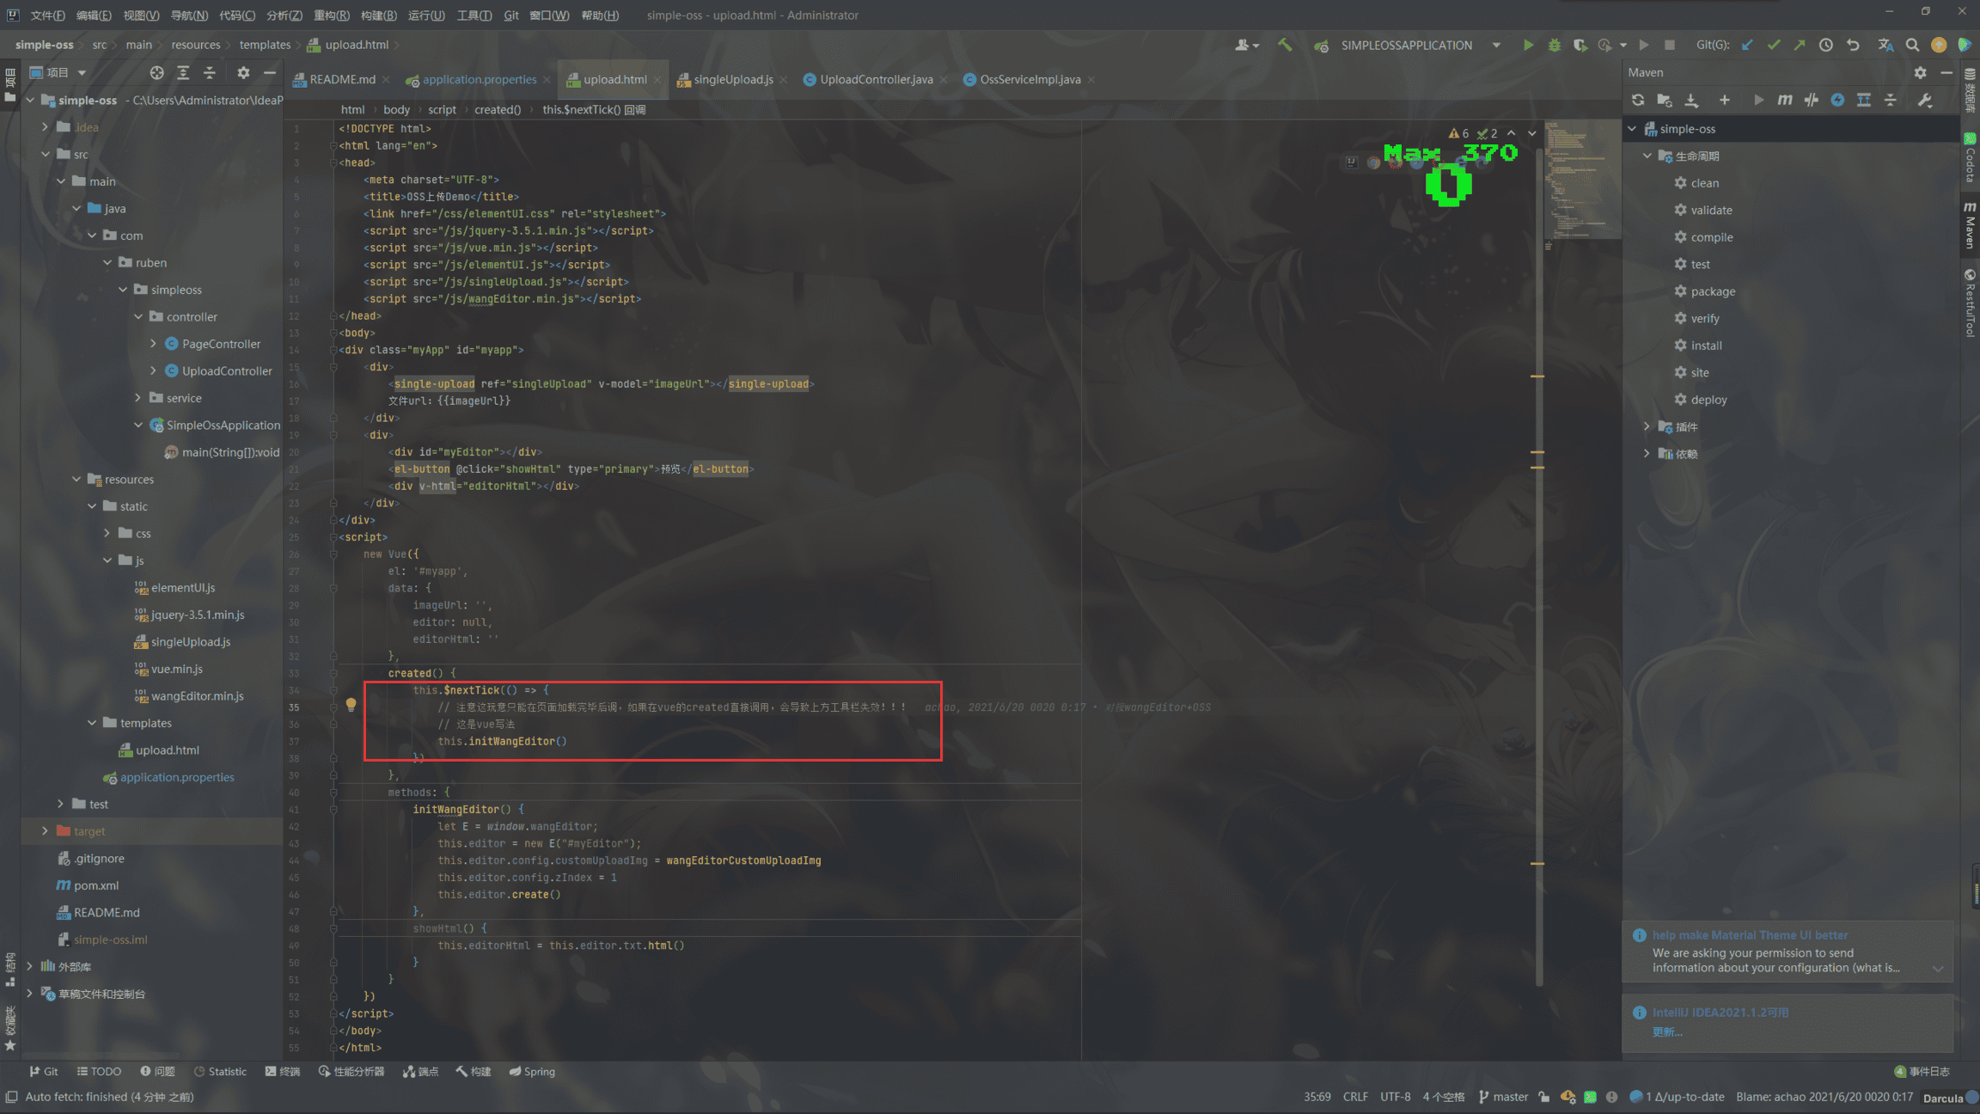1980x1114 pixels.
Task: Switch to the singleUpload.js editor tab
Action: [x=732, y=79]
